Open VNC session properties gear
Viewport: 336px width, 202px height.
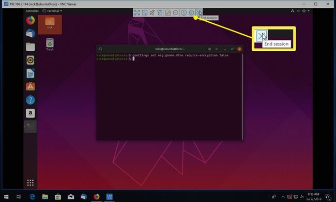point(191,12)
